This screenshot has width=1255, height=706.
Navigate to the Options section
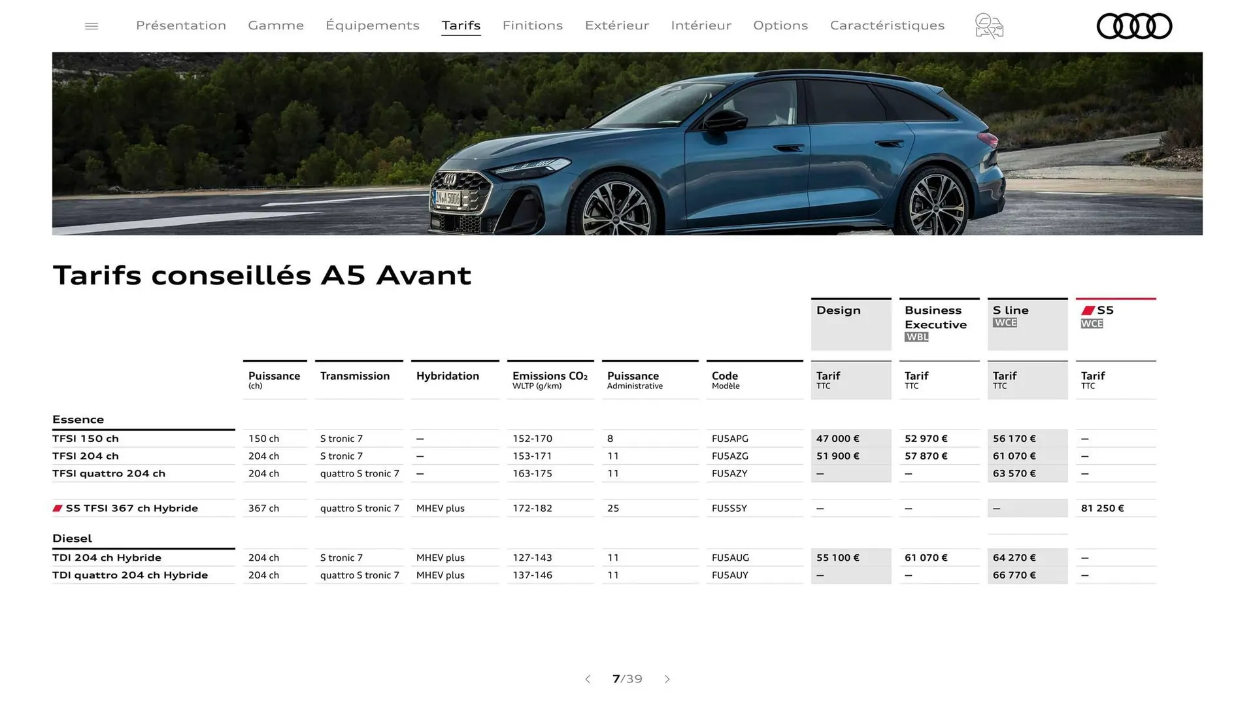click(x=780, y=25)
